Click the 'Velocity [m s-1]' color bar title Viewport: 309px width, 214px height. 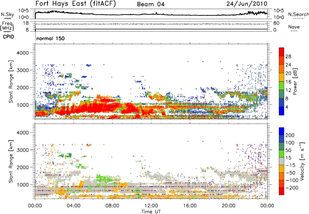point(302,161)
